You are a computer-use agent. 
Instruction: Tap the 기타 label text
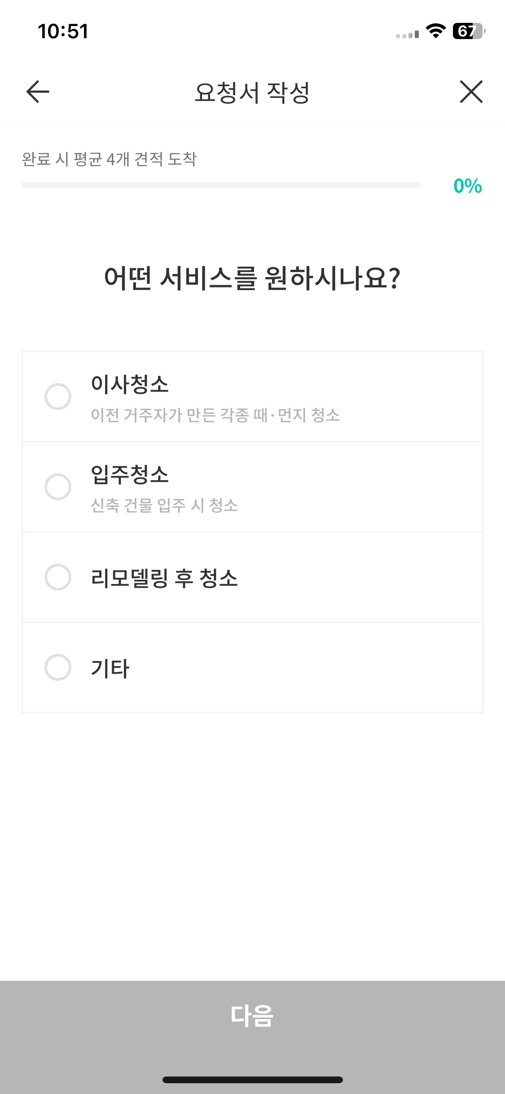pyautogui.click(x=110, y=668)
